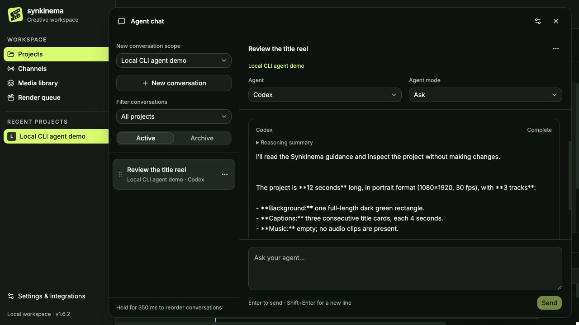Screen dimensions: 579x325
Task: Click the Agent chat speech bubble icon
Action: click(122, 21)
